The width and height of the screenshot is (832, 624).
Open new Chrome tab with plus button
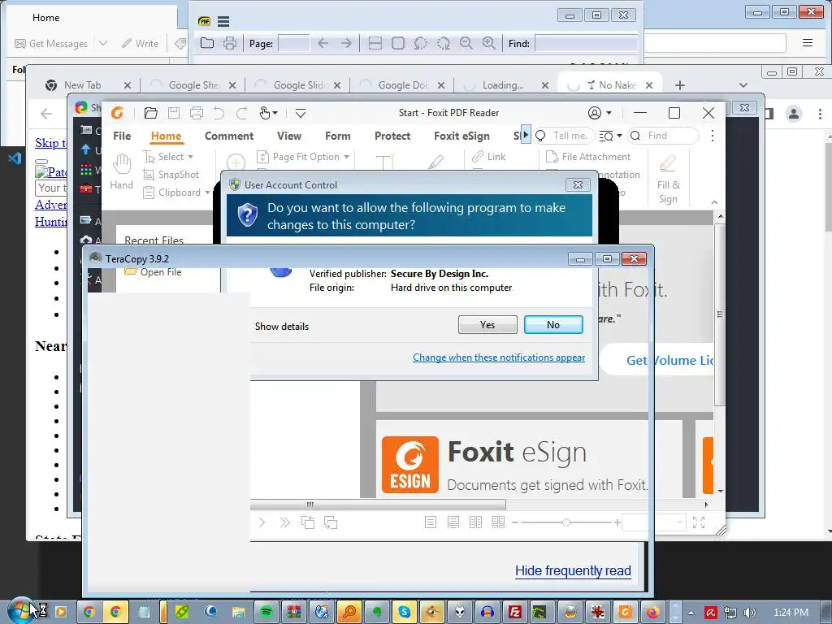click(x=680, y=84)
